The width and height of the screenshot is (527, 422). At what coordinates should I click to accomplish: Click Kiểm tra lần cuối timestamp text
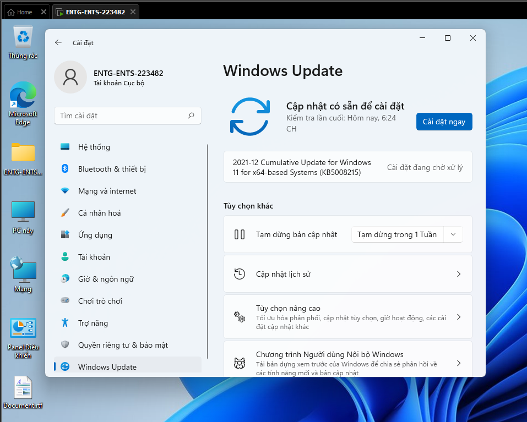click(341, 123)
